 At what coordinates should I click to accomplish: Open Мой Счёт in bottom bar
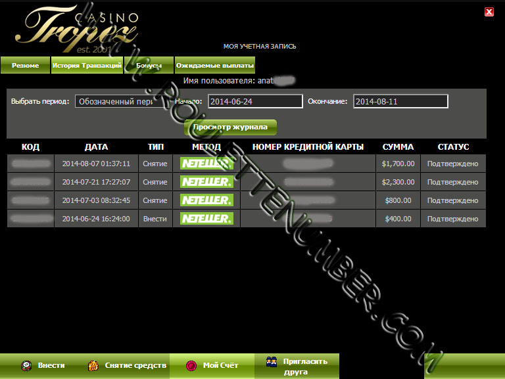click(x=212, y=366)
